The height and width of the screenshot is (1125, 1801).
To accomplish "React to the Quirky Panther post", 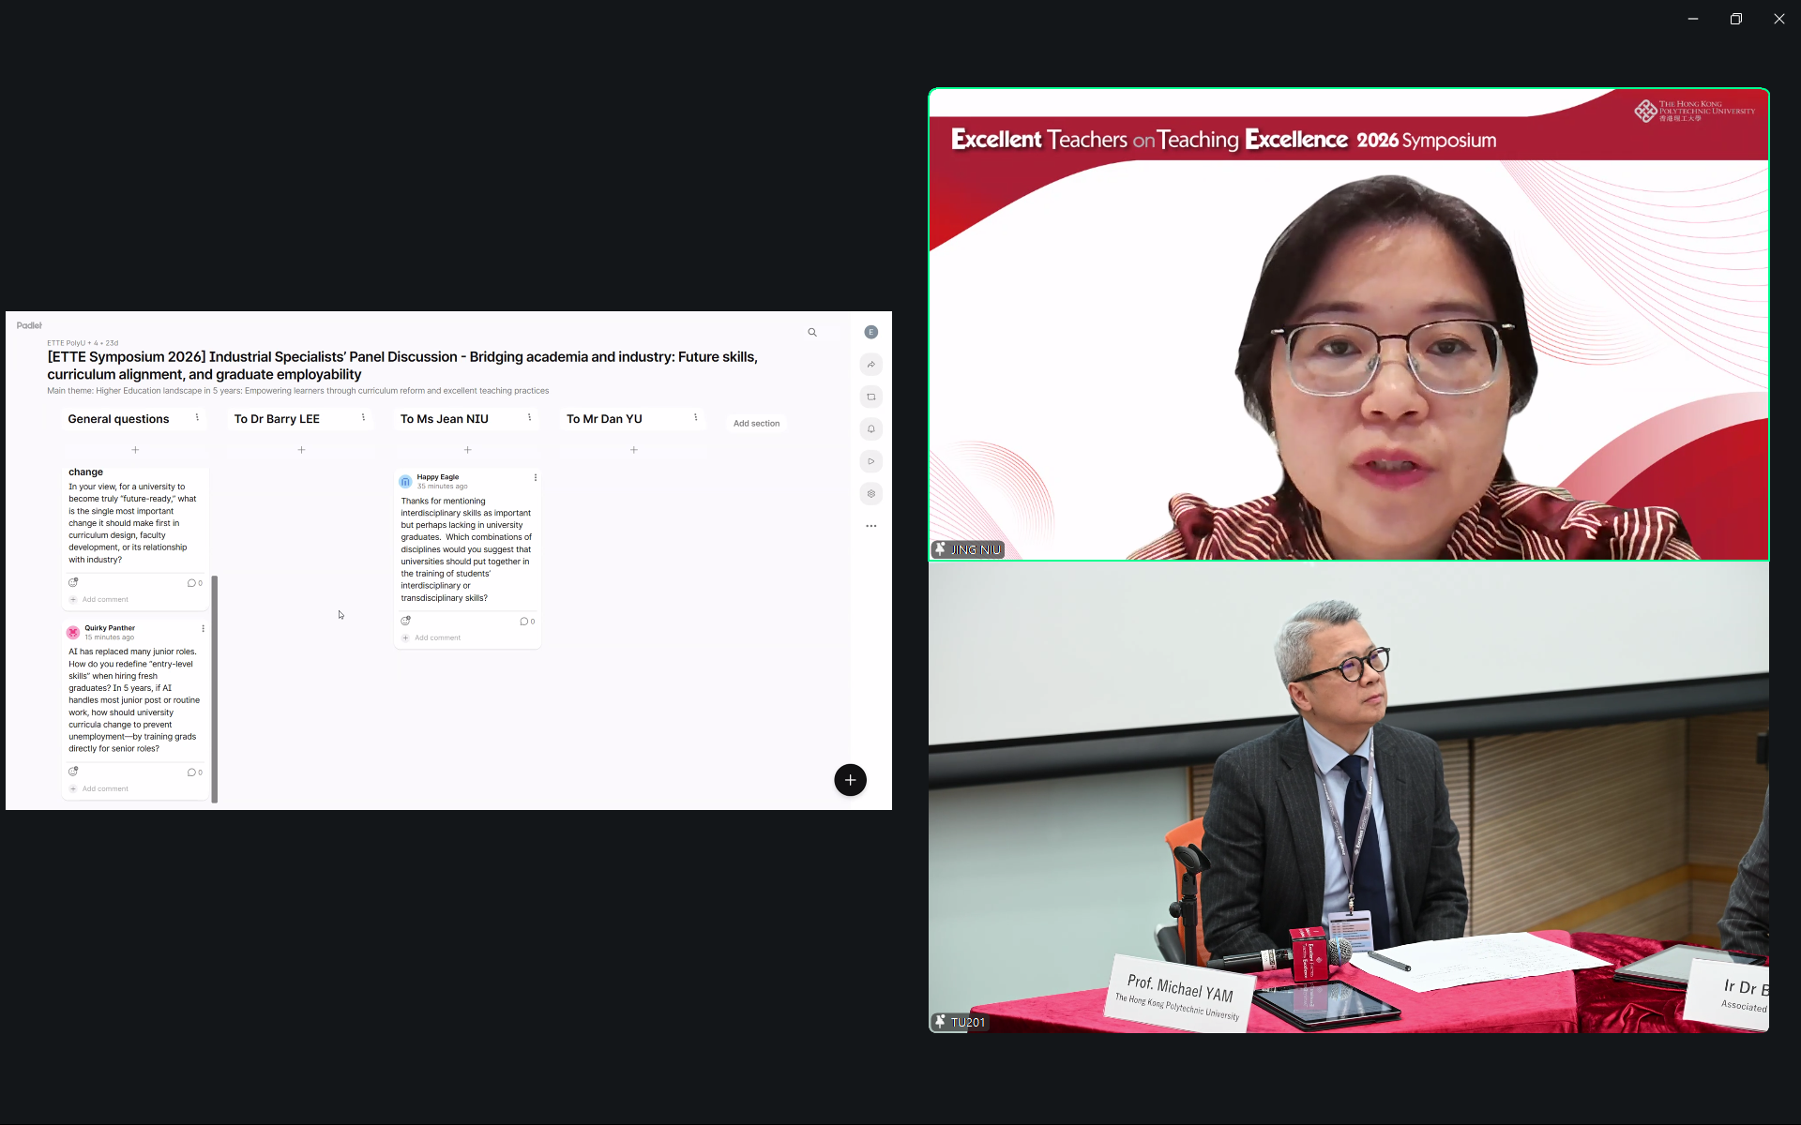I will (x=73, y=772).
